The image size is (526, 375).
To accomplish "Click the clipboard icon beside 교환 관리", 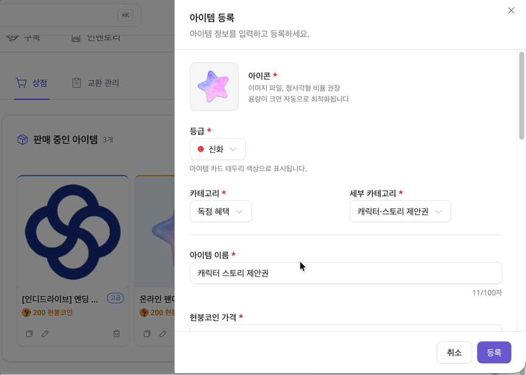I will 76,83.
